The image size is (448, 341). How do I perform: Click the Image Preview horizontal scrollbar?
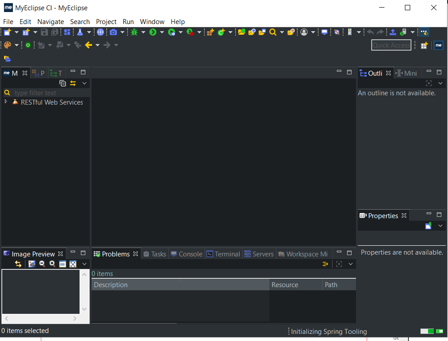coord(40,318)
